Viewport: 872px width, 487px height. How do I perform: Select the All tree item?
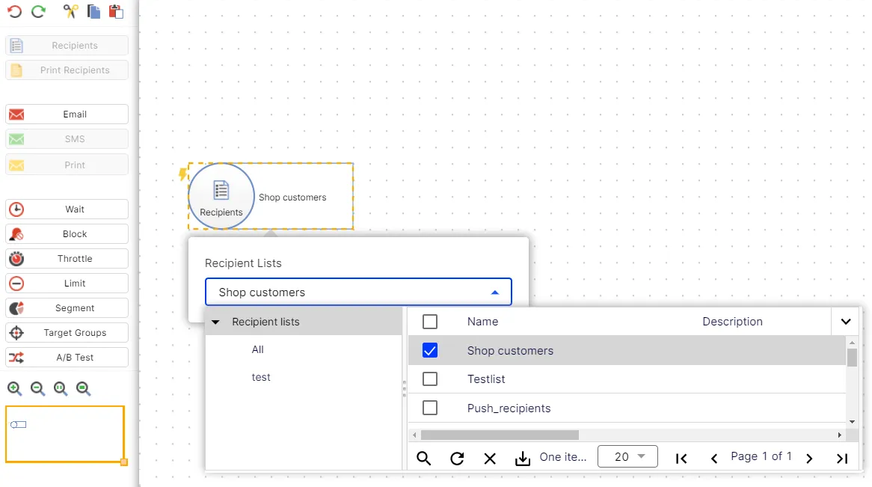257,349
